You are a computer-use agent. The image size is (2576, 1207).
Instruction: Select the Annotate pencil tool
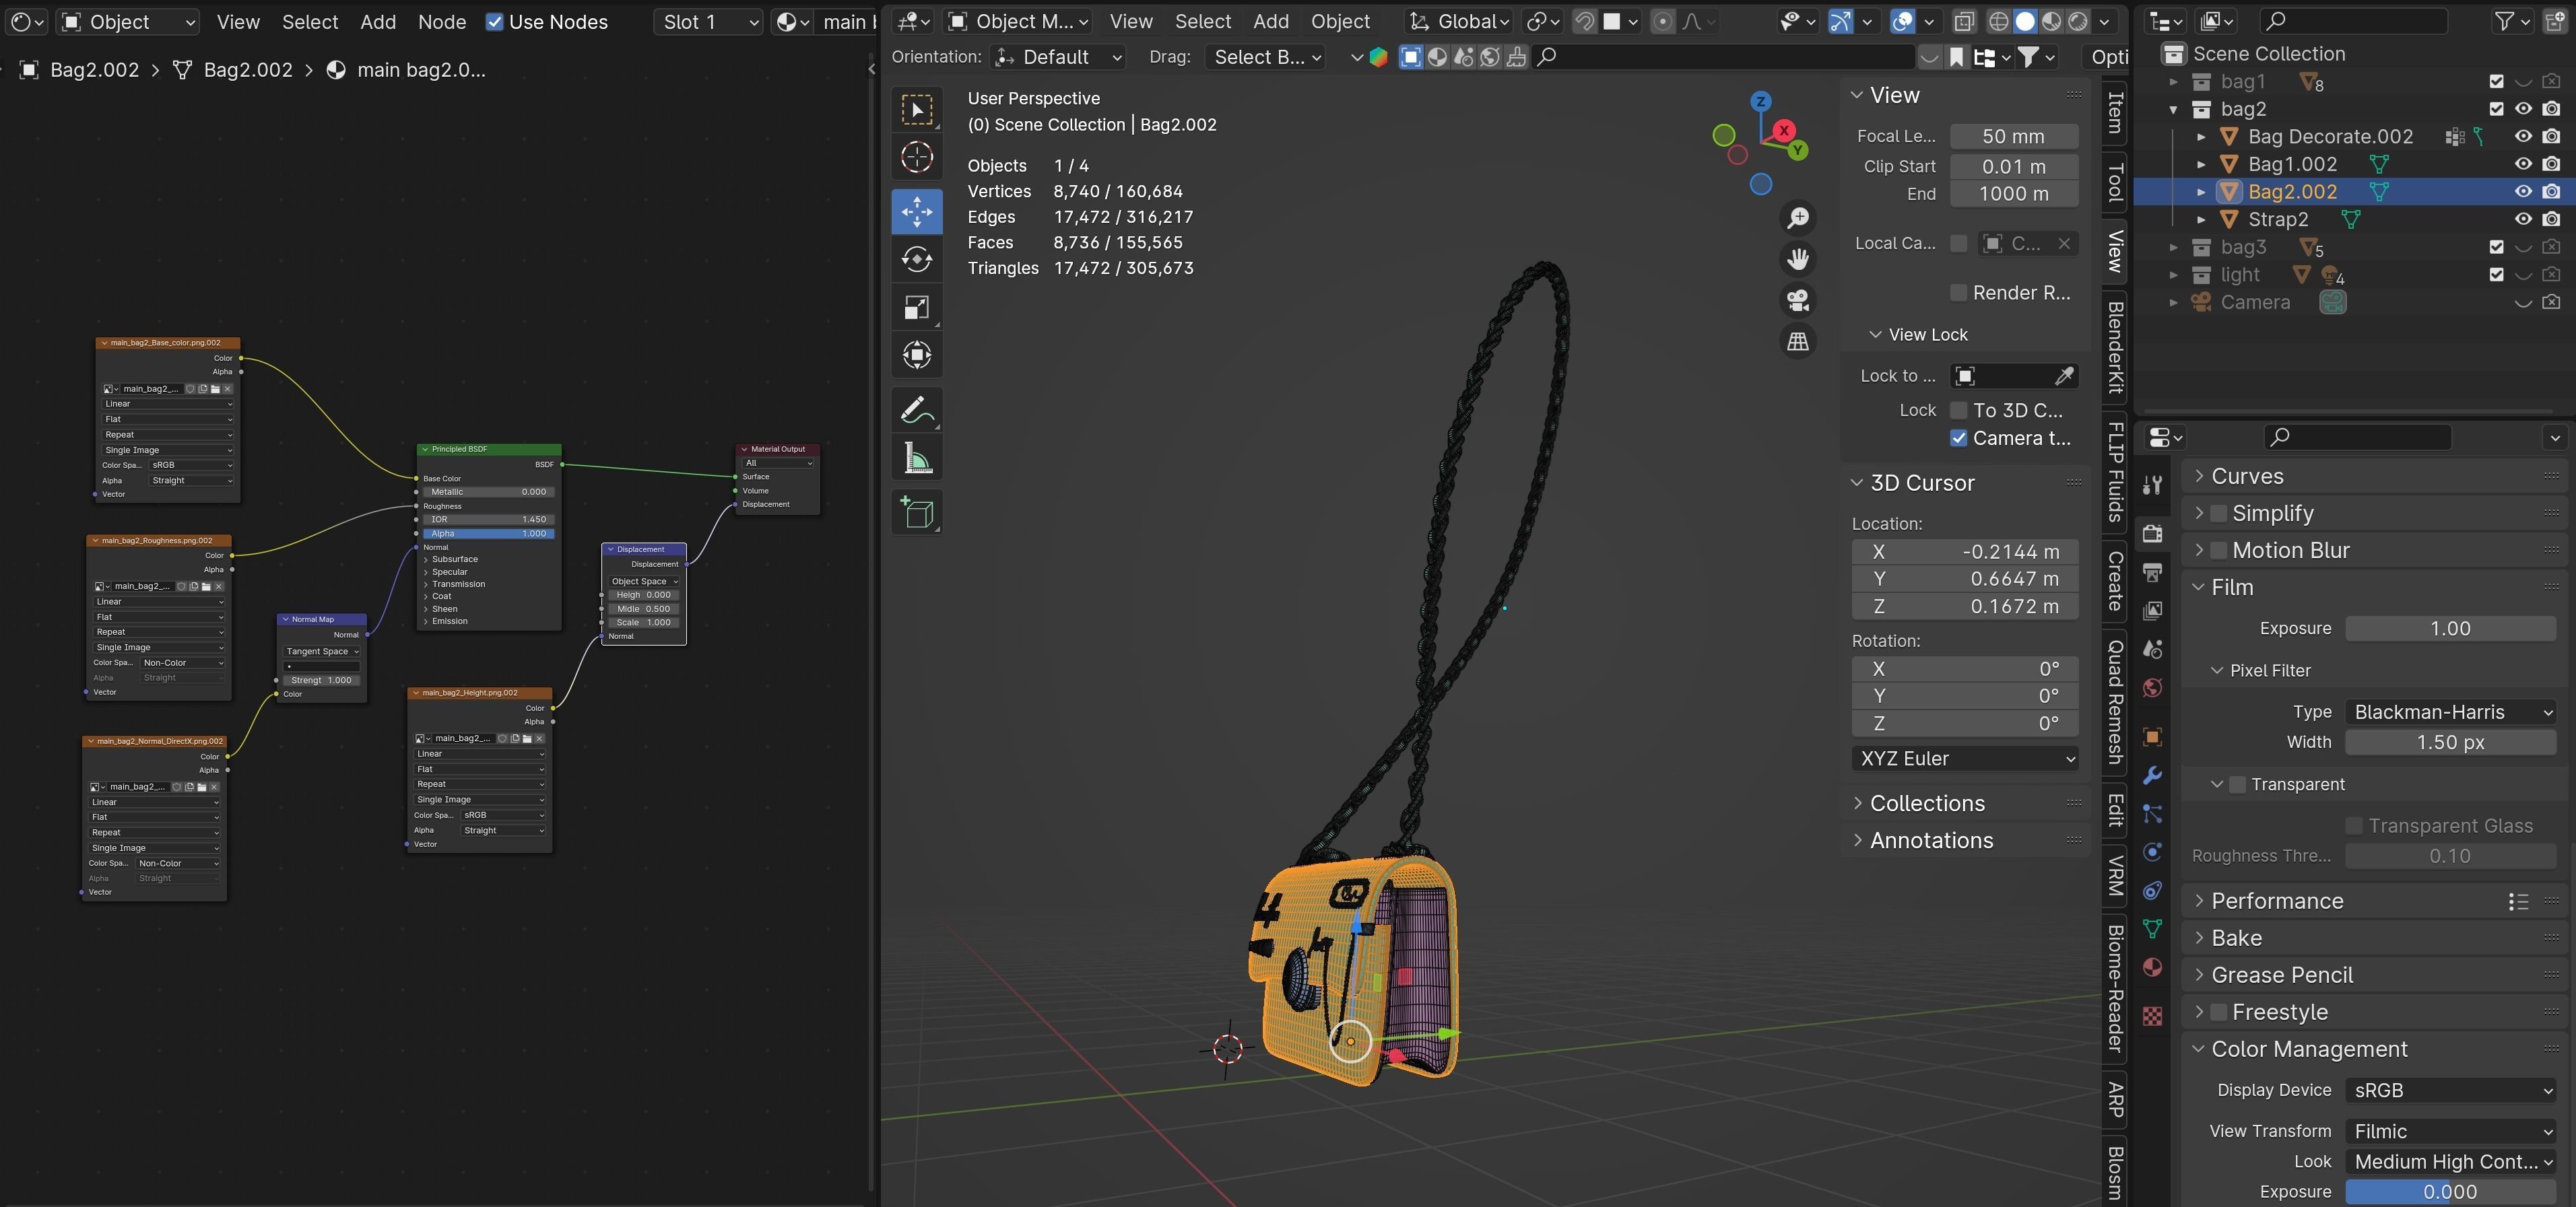(916, 410)
